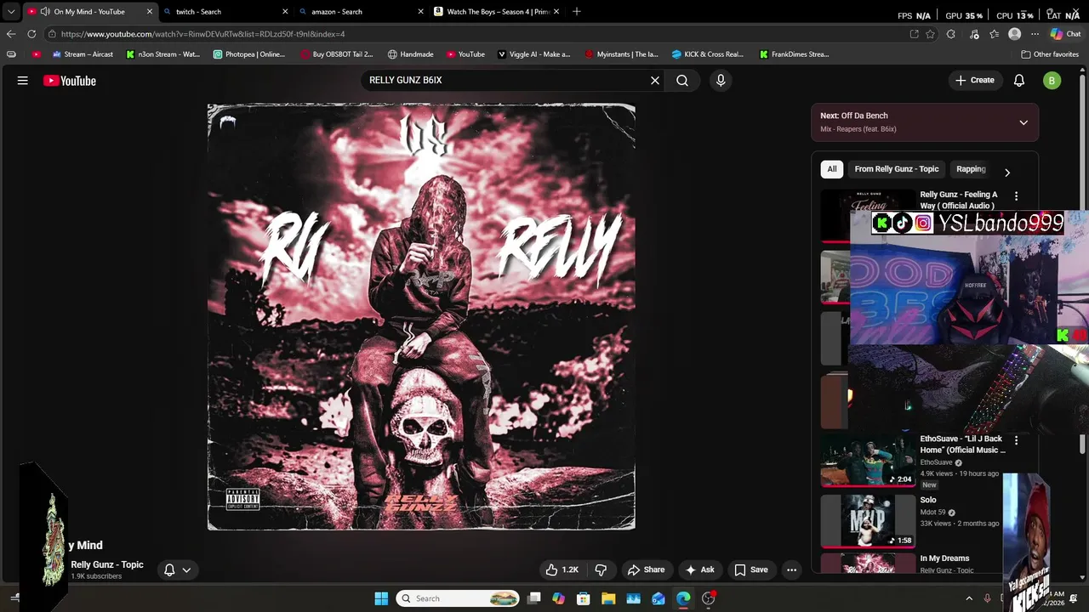The image size is (1089, 612).
Task: Add this page to favorites star
Action: [931, 34]
